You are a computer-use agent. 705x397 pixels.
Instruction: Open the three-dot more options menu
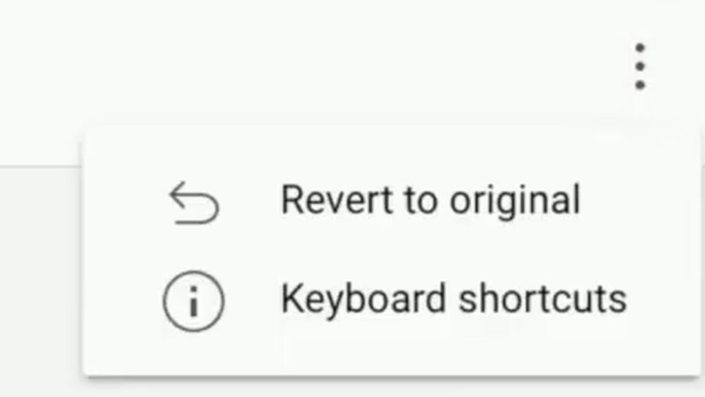[640, 66]
